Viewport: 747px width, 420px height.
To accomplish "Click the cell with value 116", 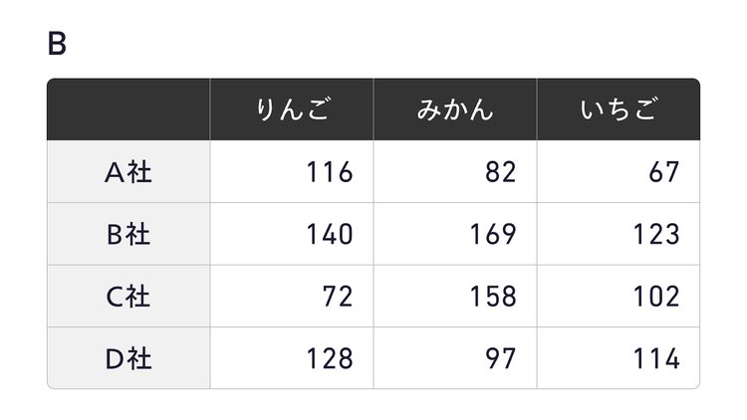I will click(x=292, y=172).
